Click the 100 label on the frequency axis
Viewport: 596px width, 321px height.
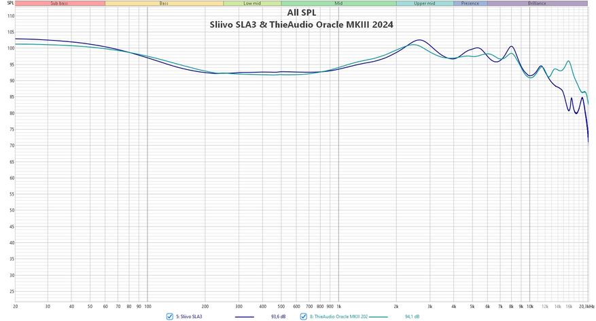147,306
